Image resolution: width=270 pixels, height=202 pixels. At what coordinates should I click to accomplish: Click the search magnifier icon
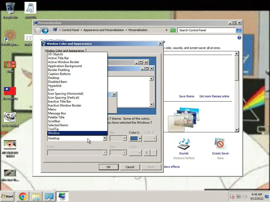[x=238, y=30]
